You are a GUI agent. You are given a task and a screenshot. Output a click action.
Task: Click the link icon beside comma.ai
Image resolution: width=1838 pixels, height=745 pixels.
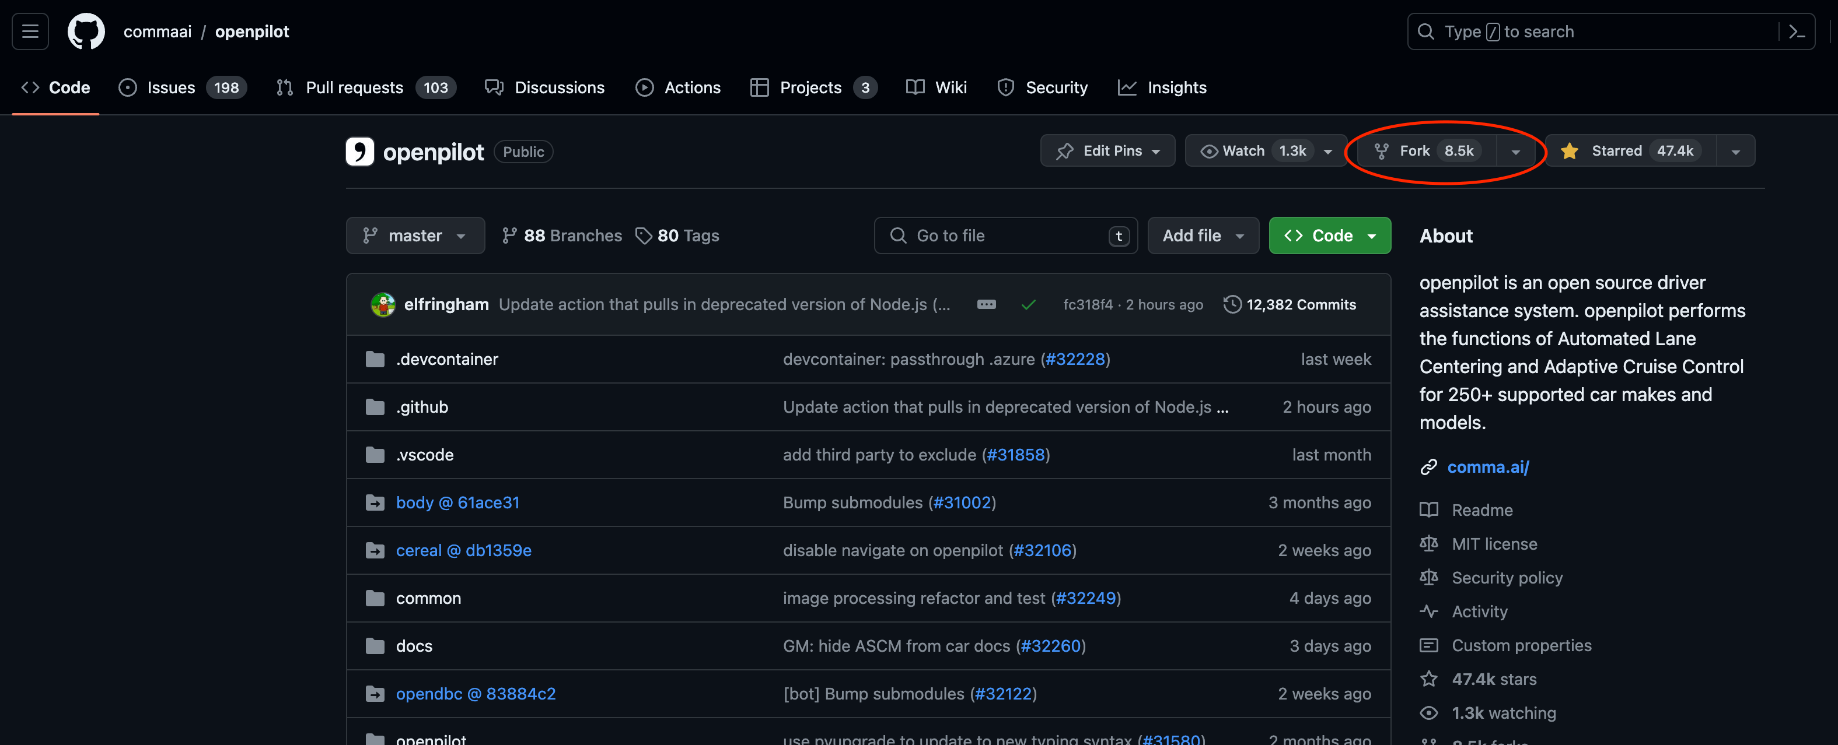(x=1428, y=467)
